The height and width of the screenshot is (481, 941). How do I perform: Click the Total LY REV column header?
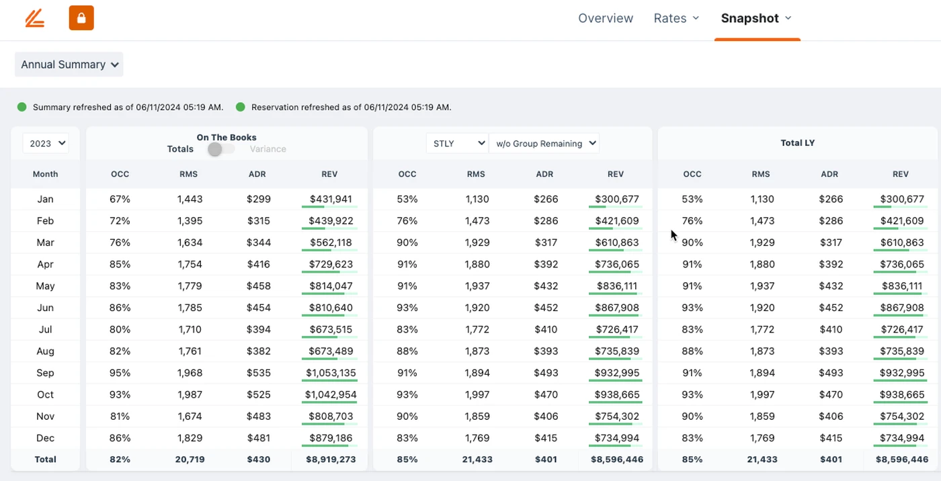click(900, 174)
